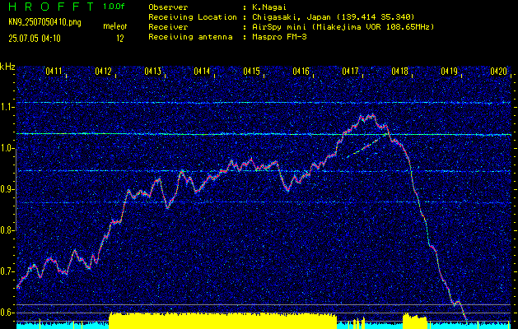Click the 0416 time marker
This screenshot has height=329, width=518.
tap(301, 71)
